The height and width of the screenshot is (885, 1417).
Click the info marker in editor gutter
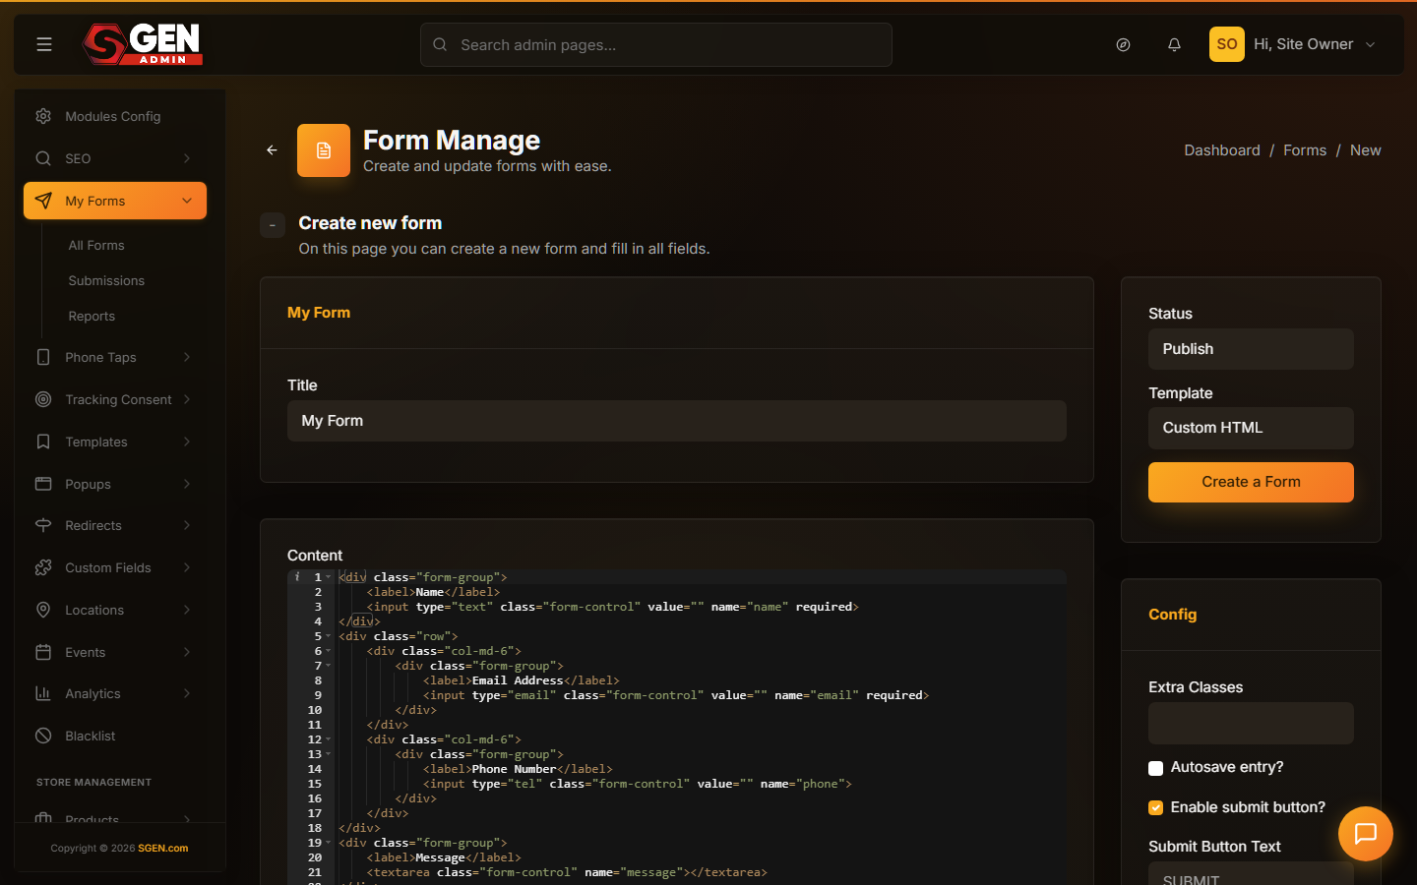tap(297, 577)
